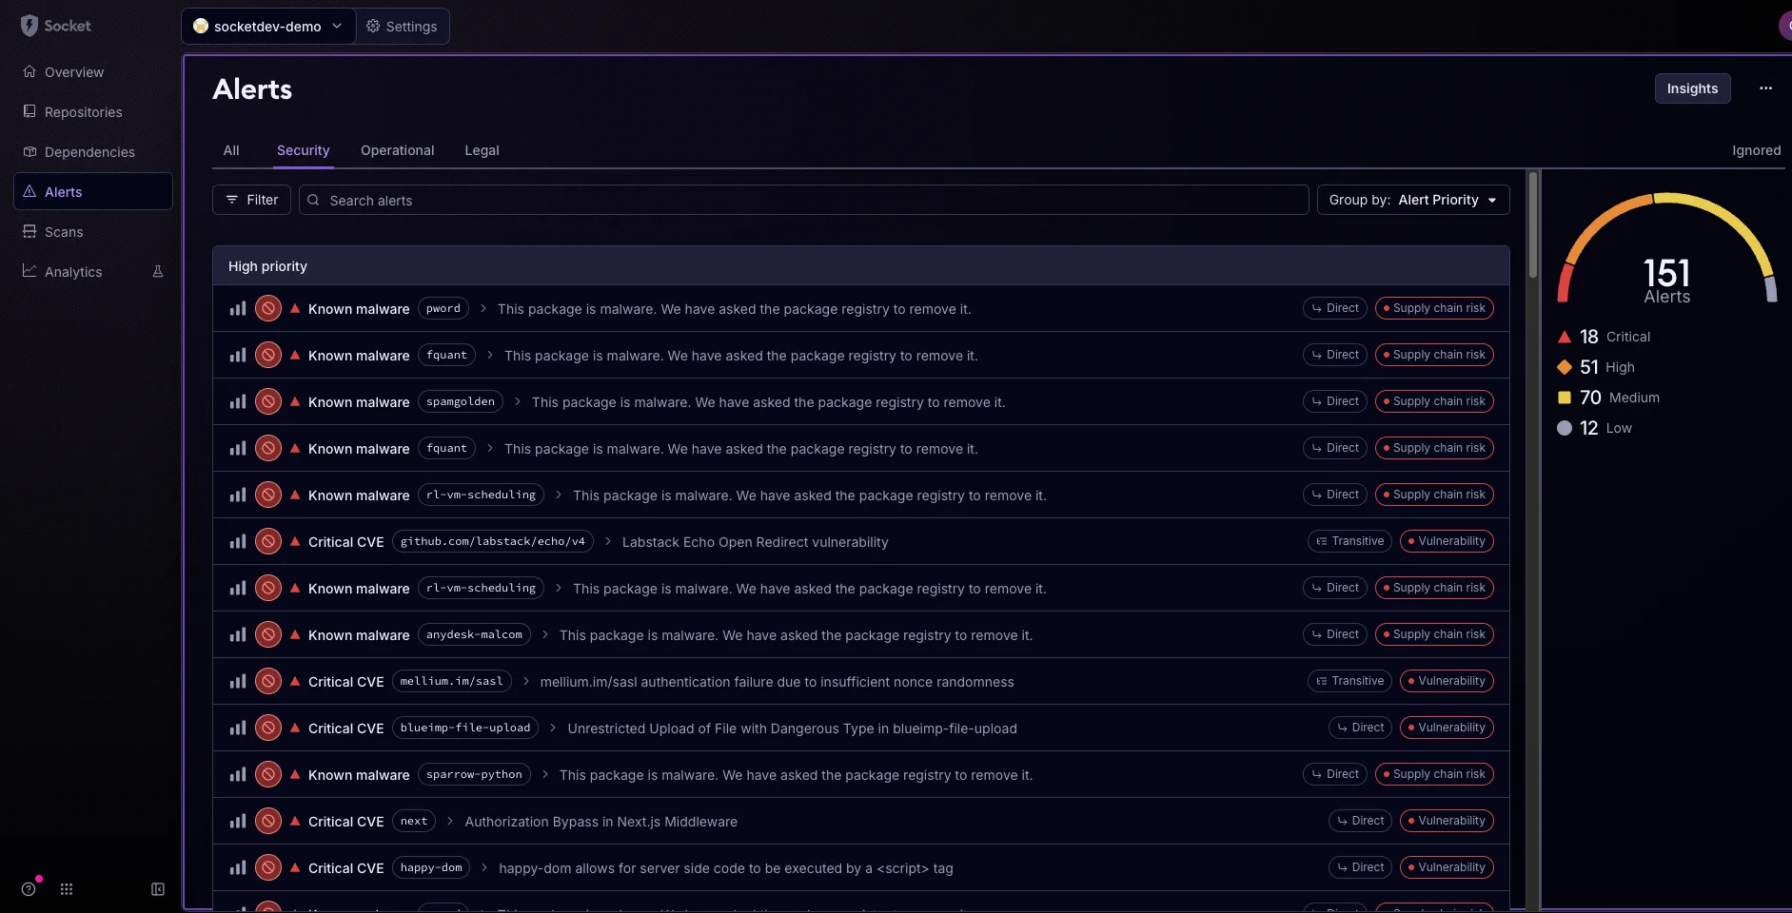Open the Overview sidebar icon
The width and height of the screenshot is (1792, 913).
[x=30, y=71]
